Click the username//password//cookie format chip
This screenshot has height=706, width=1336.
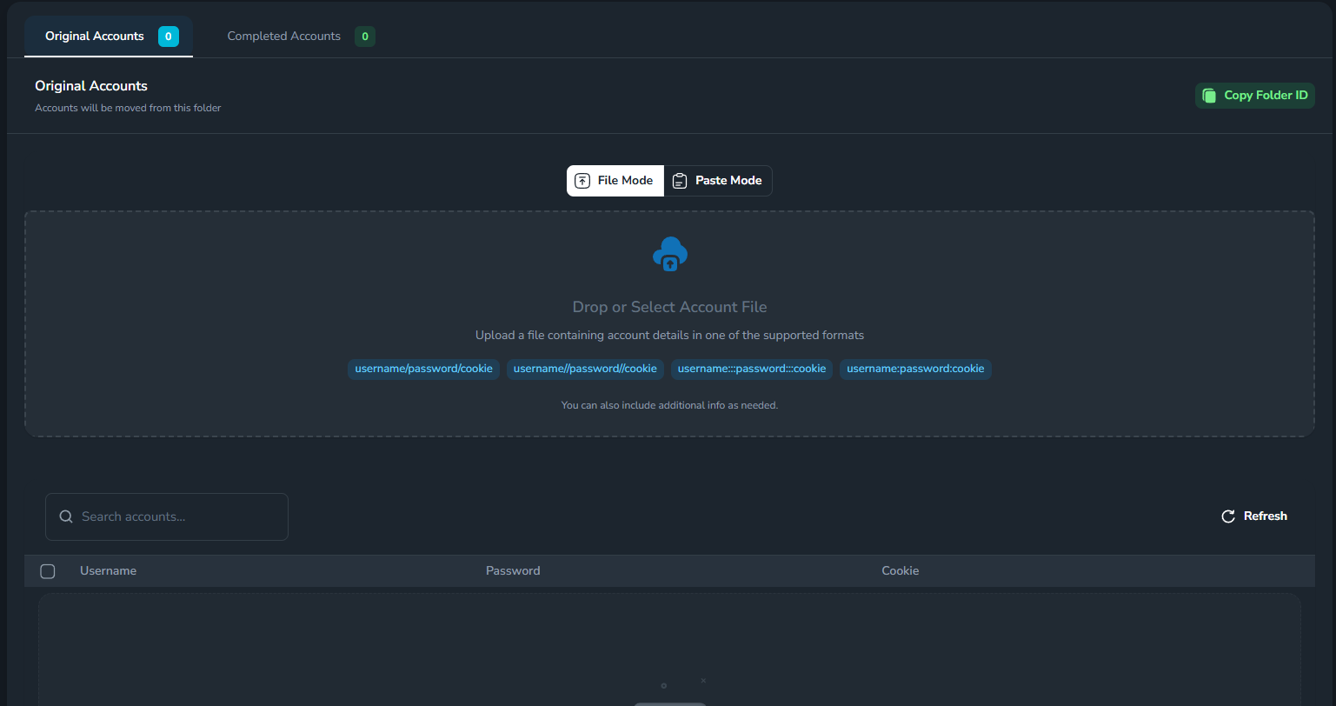(x=585, y=369)
